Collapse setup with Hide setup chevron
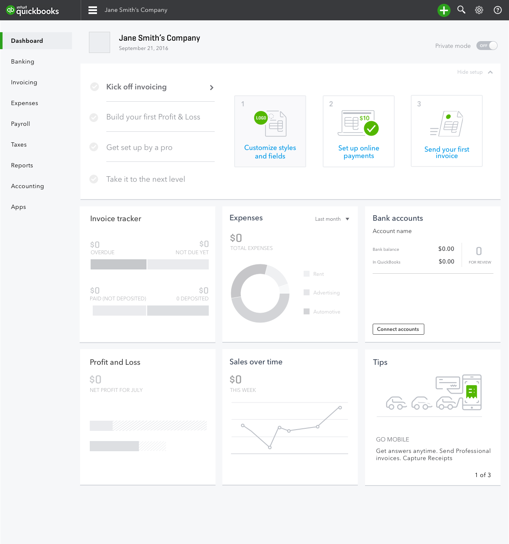 point(490,72)
